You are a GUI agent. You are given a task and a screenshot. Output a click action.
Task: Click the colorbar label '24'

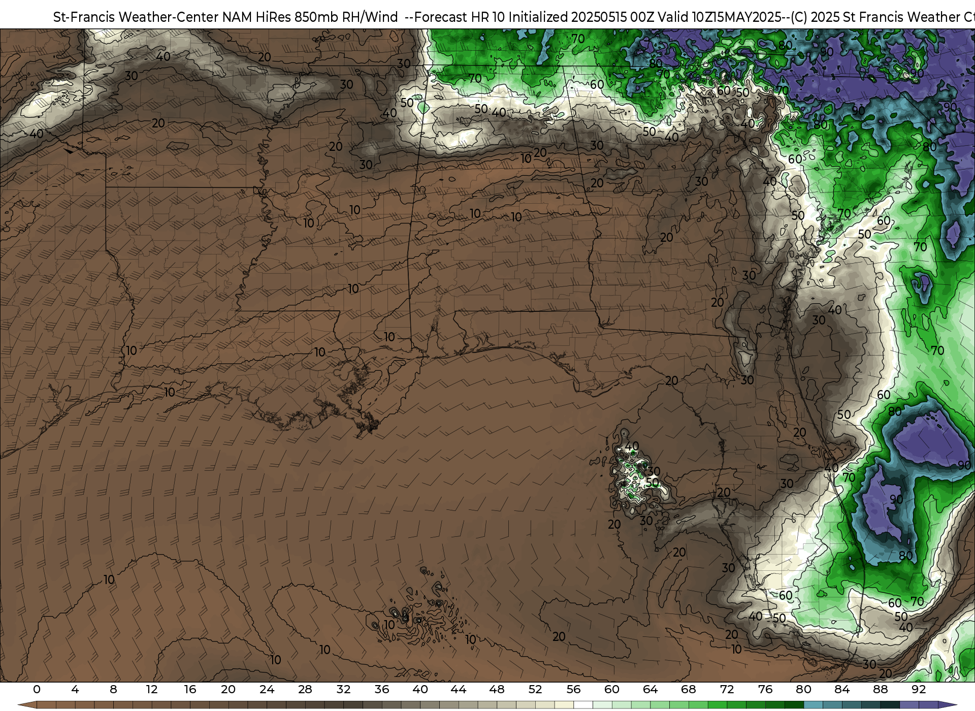[x=267, y=689]
